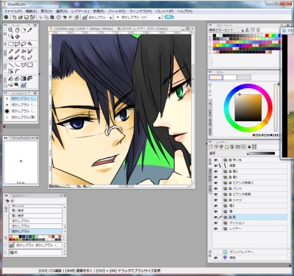Select the Pen tool in toolbox
This screenshot has width=294, height=276.
tap(10, 51)
